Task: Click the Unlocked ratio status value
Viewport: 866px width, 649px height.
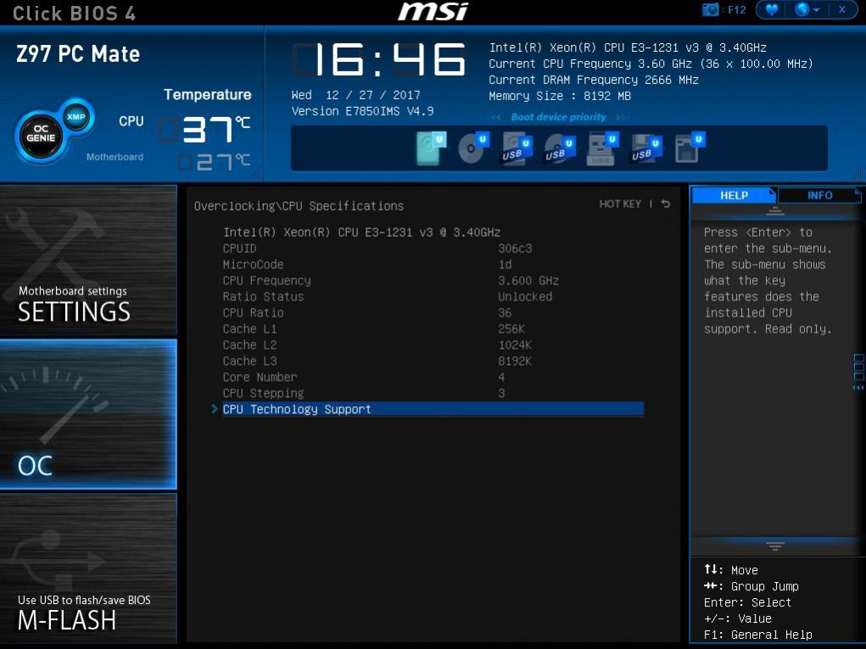Action: (x=525, y=297)
